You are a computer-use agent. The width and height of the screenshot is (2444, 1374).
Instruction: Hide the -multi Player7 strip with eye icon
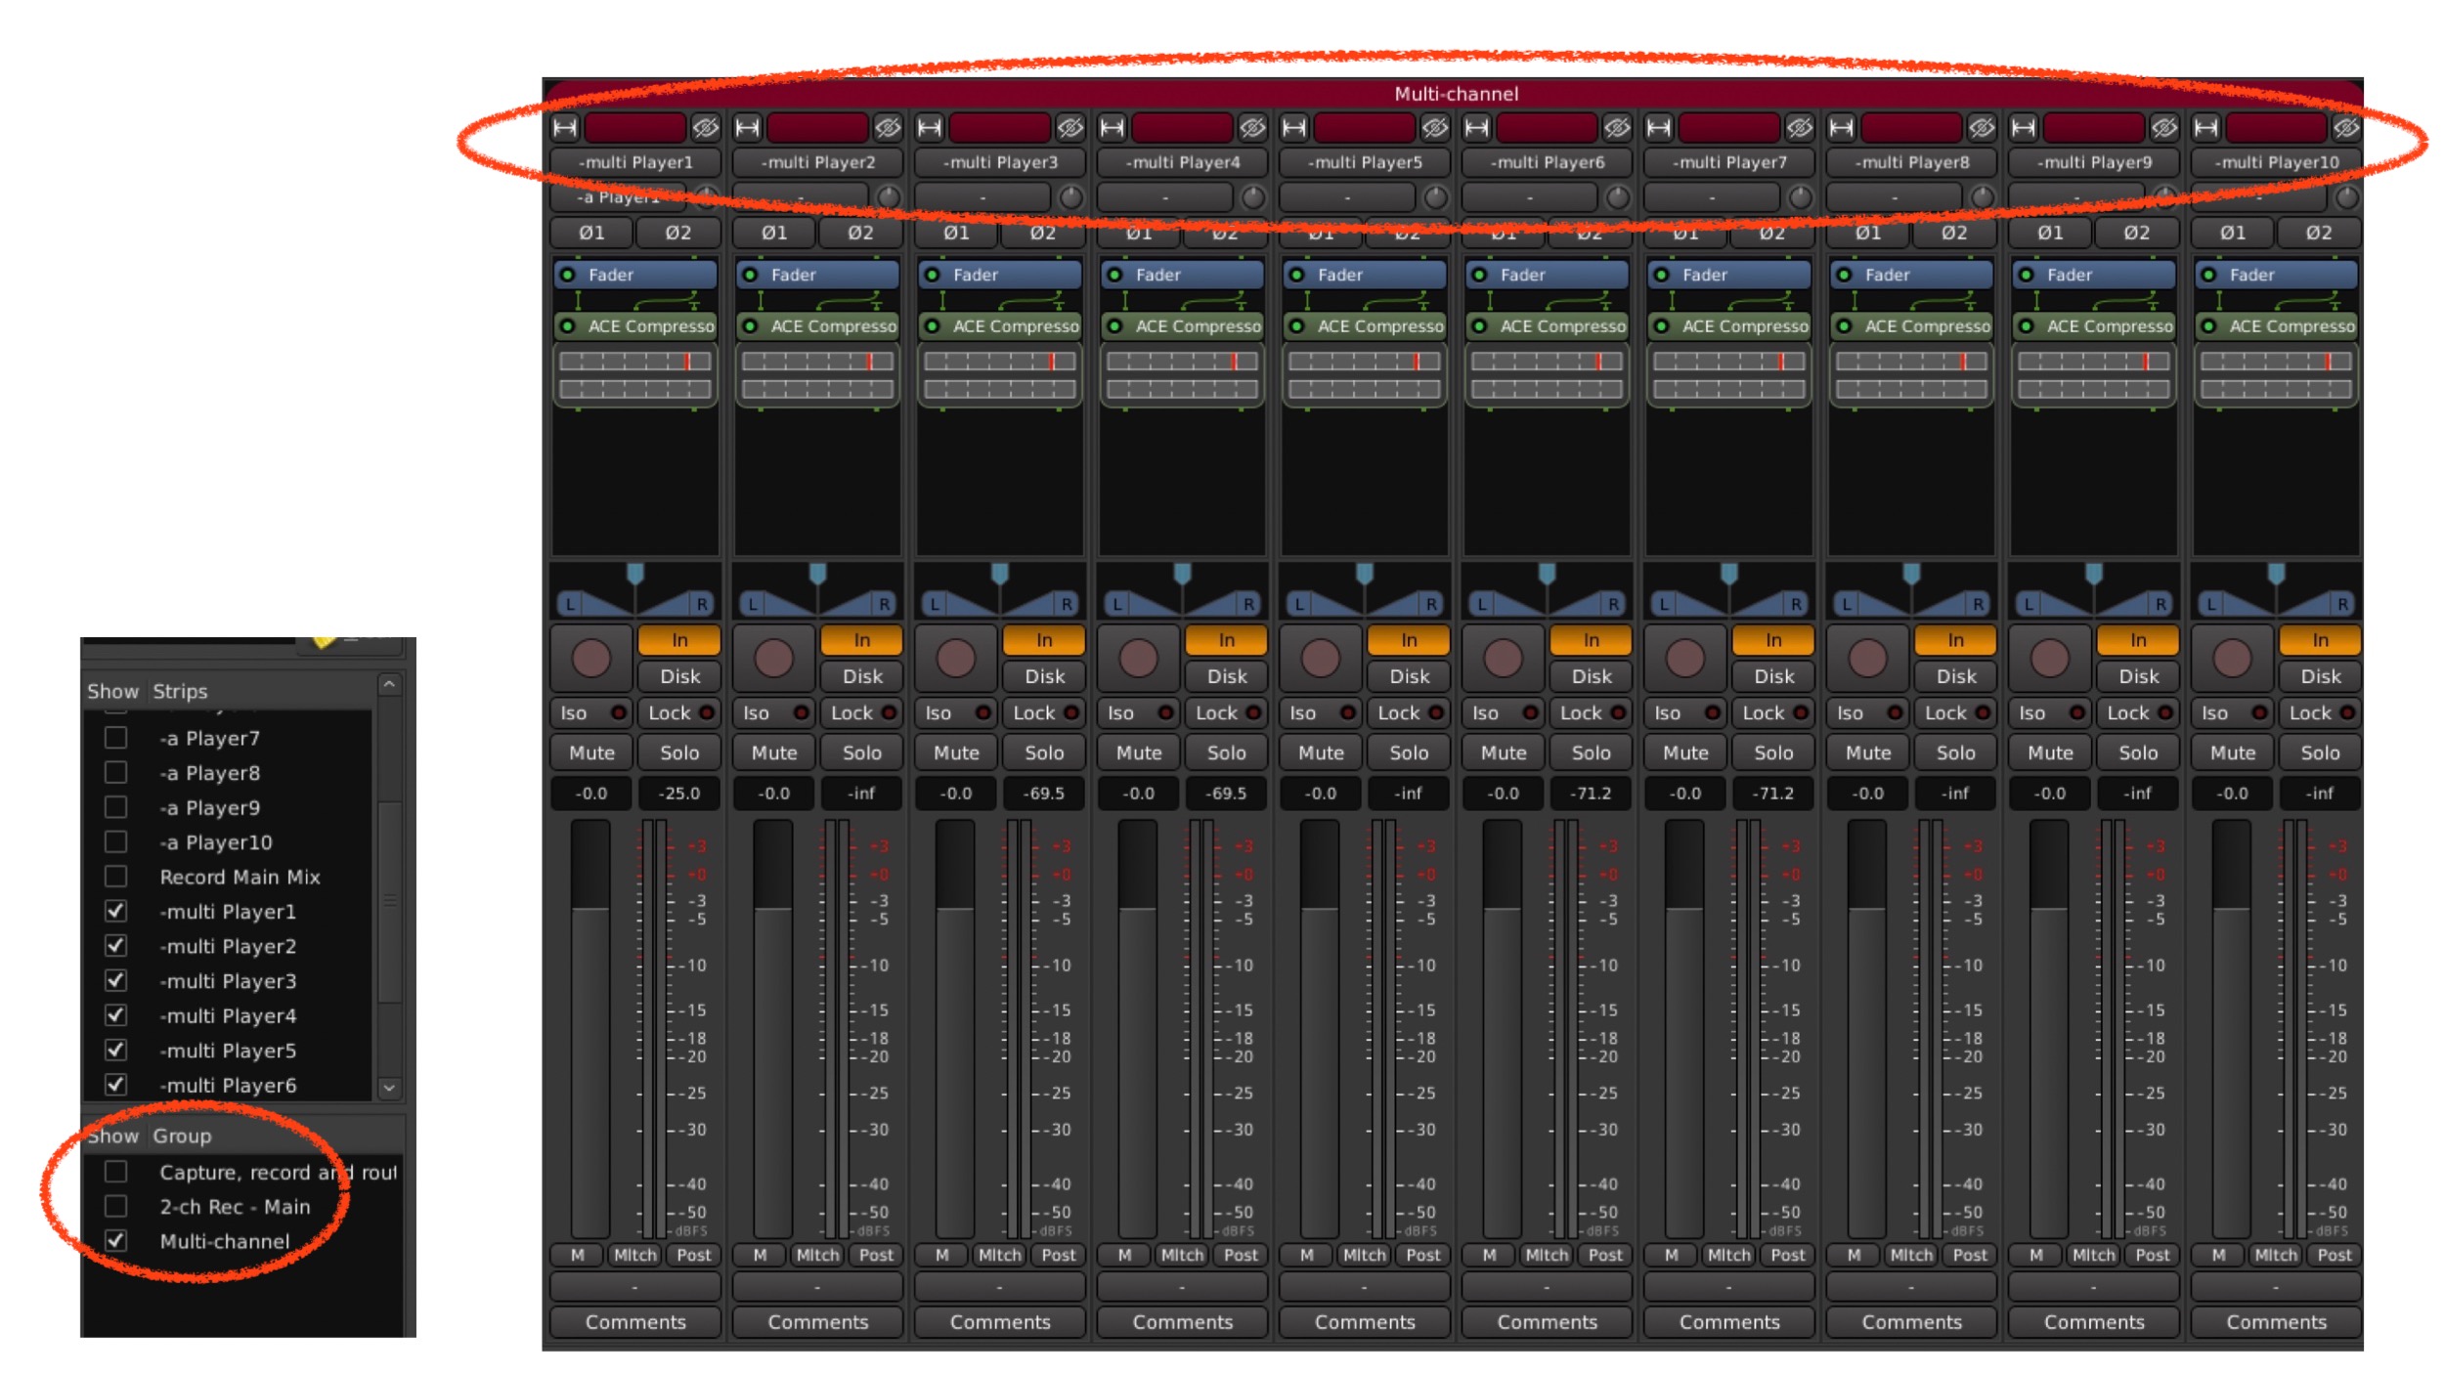pyautogui.click(x=1800, y=128)
